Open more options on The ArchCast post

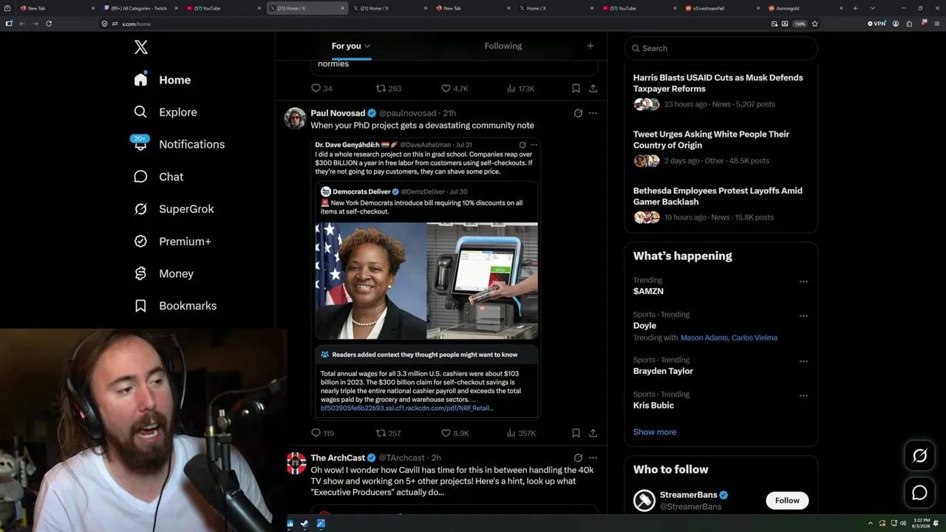pos(593,457)
